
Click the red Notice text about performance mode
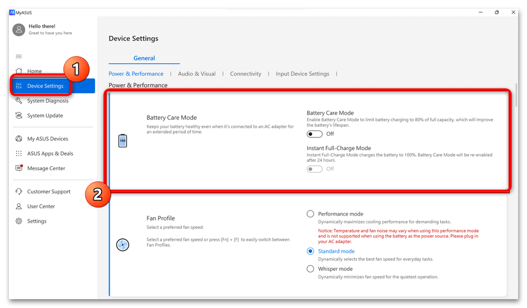click(399, 236)
